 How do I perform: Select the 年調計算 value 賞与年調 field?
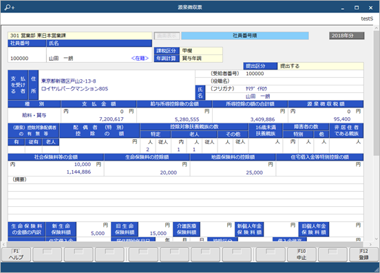(201, 59)
